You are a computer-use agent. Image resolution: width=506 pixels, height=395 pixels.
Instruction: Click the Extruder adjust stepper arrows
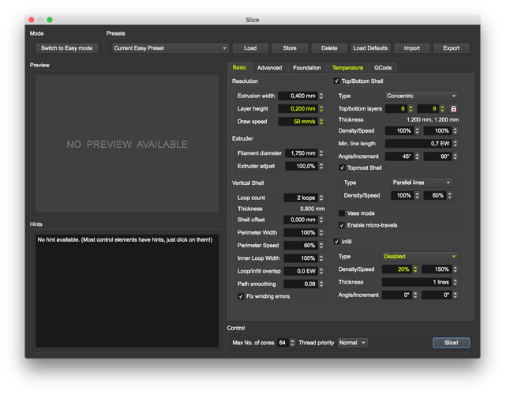coord(321,166)
